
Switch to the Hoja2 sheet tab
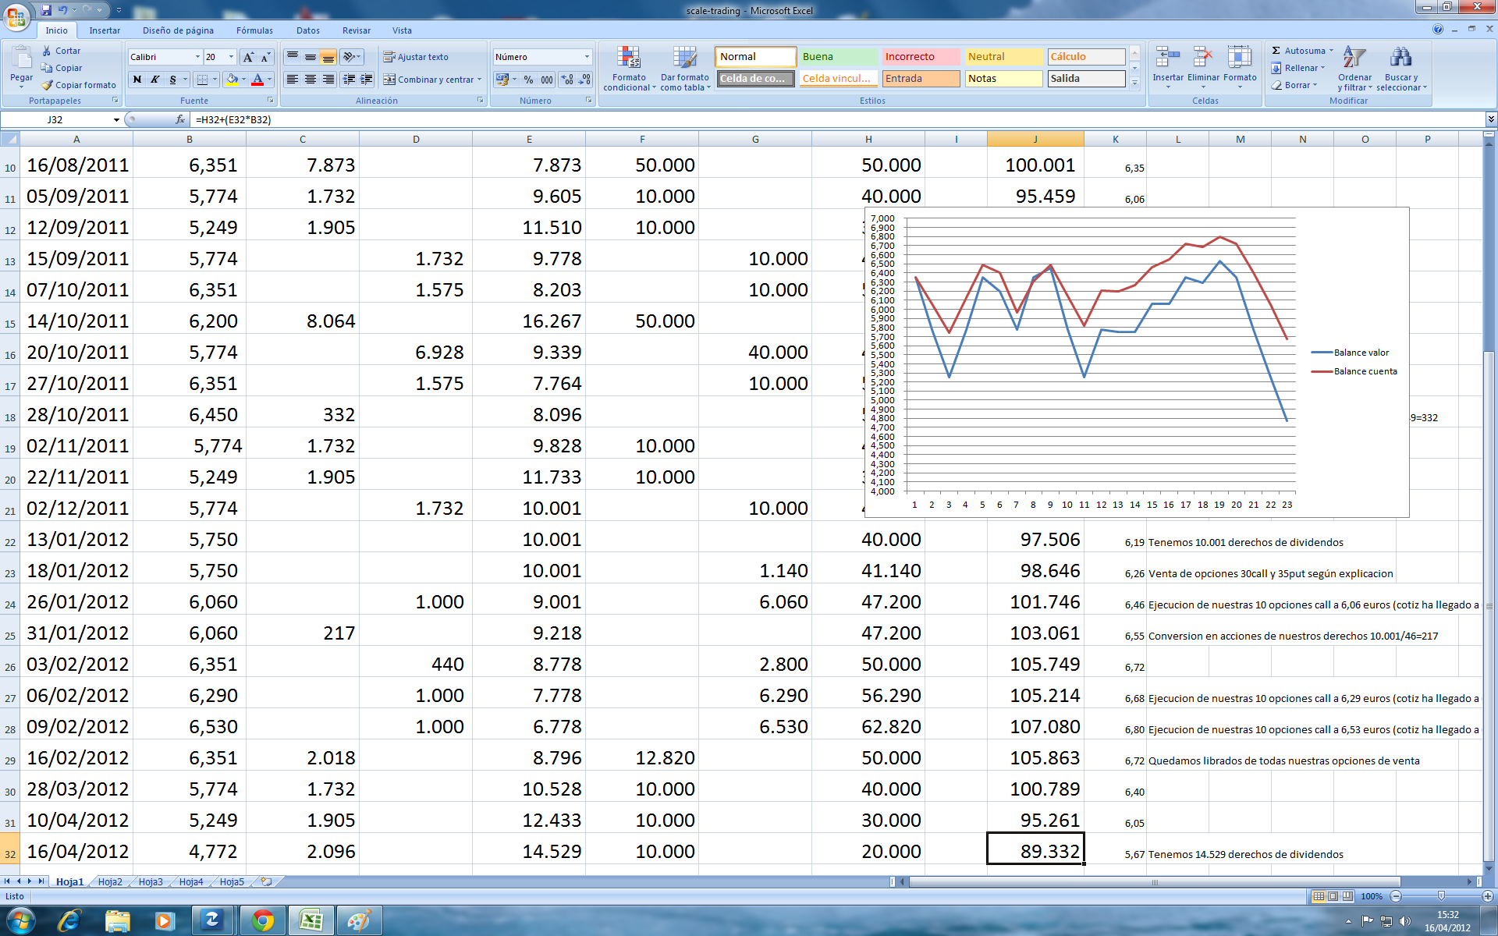coord(110,881)
